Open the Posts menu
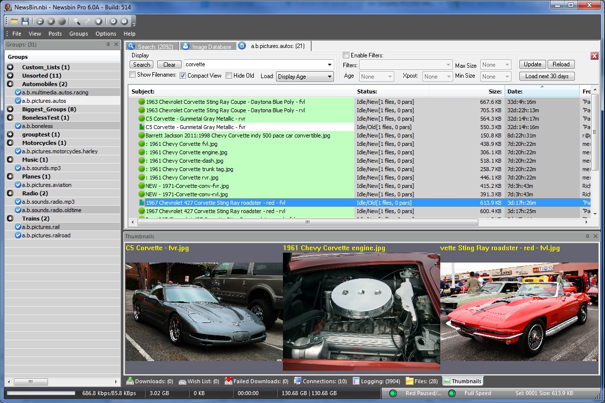The image size is (605, 403). [x=55, y=34]
